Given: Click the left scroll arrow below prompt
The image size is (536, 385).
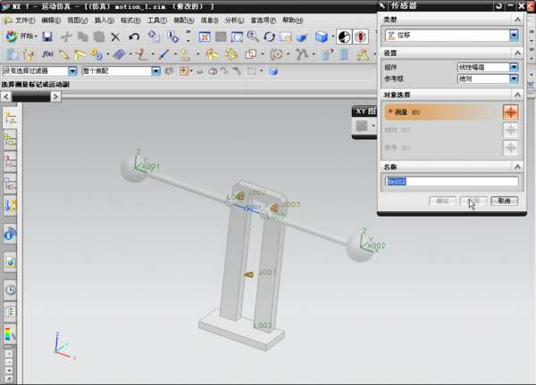Looking at the screenshot, I should pos(6,97).
